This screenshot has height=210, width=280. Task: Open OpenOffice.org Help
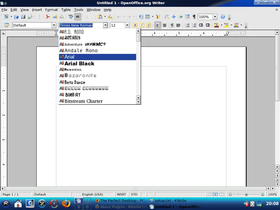tap(223, 17)
